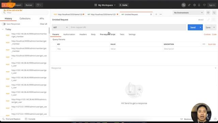Click the help icon in status bar

click(215, 119)
